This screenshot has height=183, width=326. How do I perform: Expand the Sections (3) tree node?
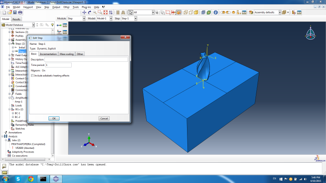(9, 32)
